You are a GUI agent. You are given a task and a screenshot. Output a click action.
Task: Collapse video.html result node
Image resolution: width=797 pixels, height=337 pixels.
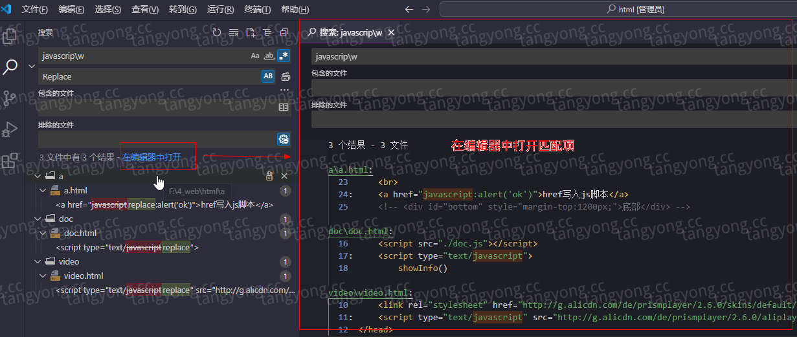(x=43, y=276)
